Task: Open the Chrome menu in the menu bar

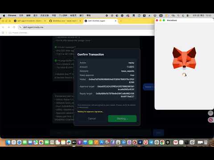Action: [12, 16]
